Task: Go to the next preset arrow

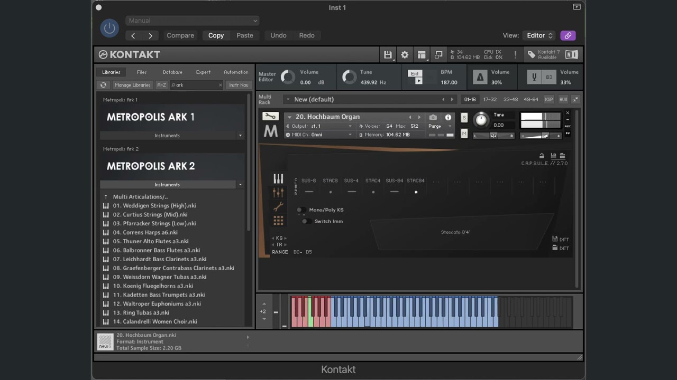Action: (150, 35)
